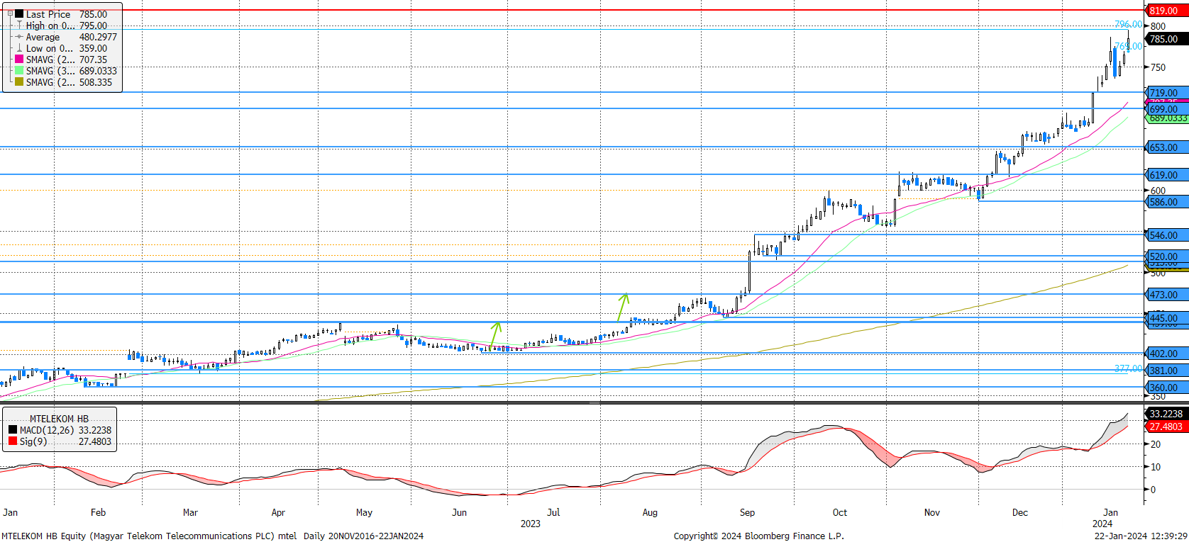This screenshot has width=1189, height=542.
Task: Click the 2023 year label on axis
Action: tap(531, 524)
